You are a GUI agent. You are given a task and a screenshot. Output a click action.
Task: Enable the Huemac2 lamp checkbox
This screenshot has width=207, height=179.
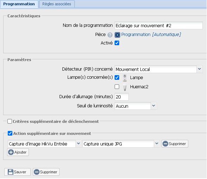117,87
